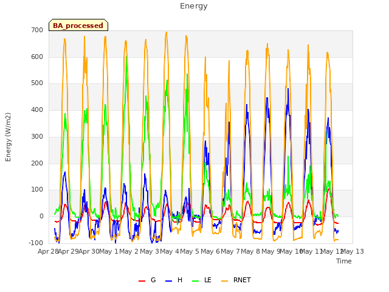Image resolution: width=389 pixels, height=292 pixels.
Task: Click the May 3 x-axis date label
Action: tap(149, 251)
